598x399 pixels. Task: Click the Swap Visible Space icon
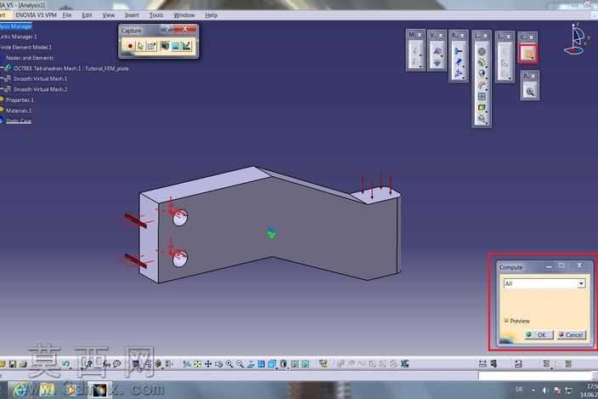click(x=306, y=364)
